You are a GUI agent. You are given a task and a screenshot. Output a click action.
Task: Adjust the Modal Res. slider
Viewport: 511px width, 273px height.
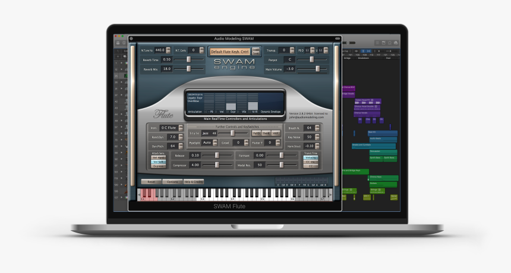click(282, 165)
